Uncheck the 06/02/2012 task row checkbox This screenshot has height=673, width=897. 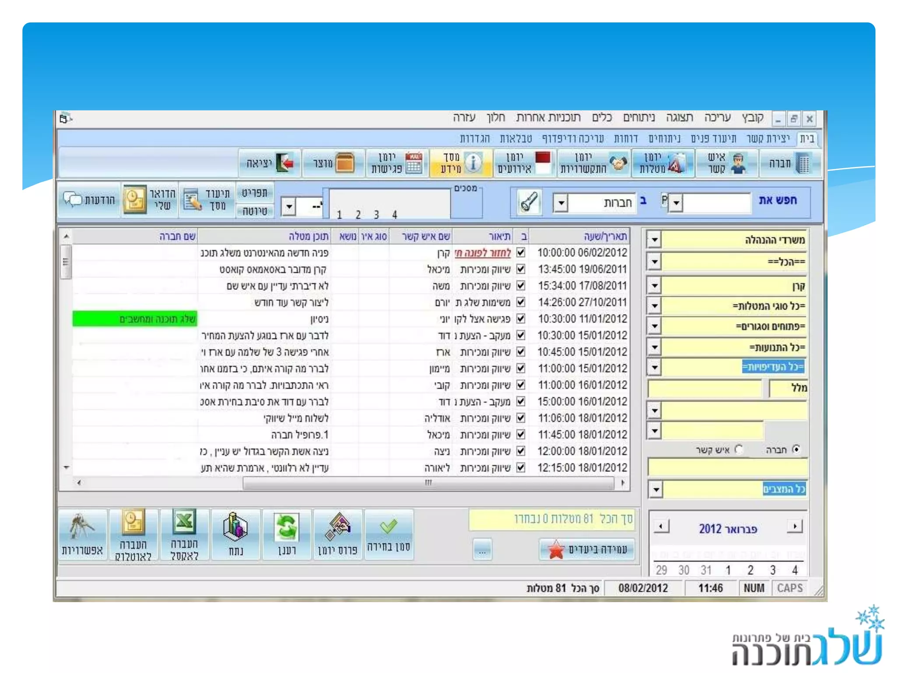pyautogui.click(x=521, y=253)
